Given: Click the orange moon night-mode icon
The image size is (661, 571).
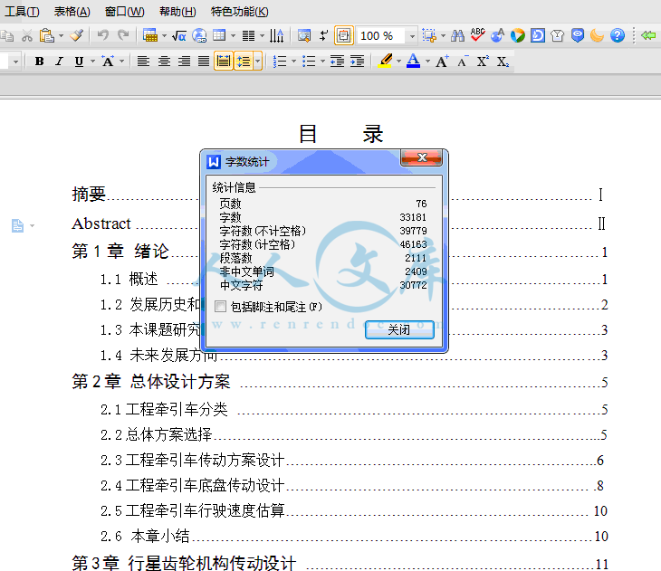Looking at the screenshot, I should pyautogui.click(x=598, y=35).
